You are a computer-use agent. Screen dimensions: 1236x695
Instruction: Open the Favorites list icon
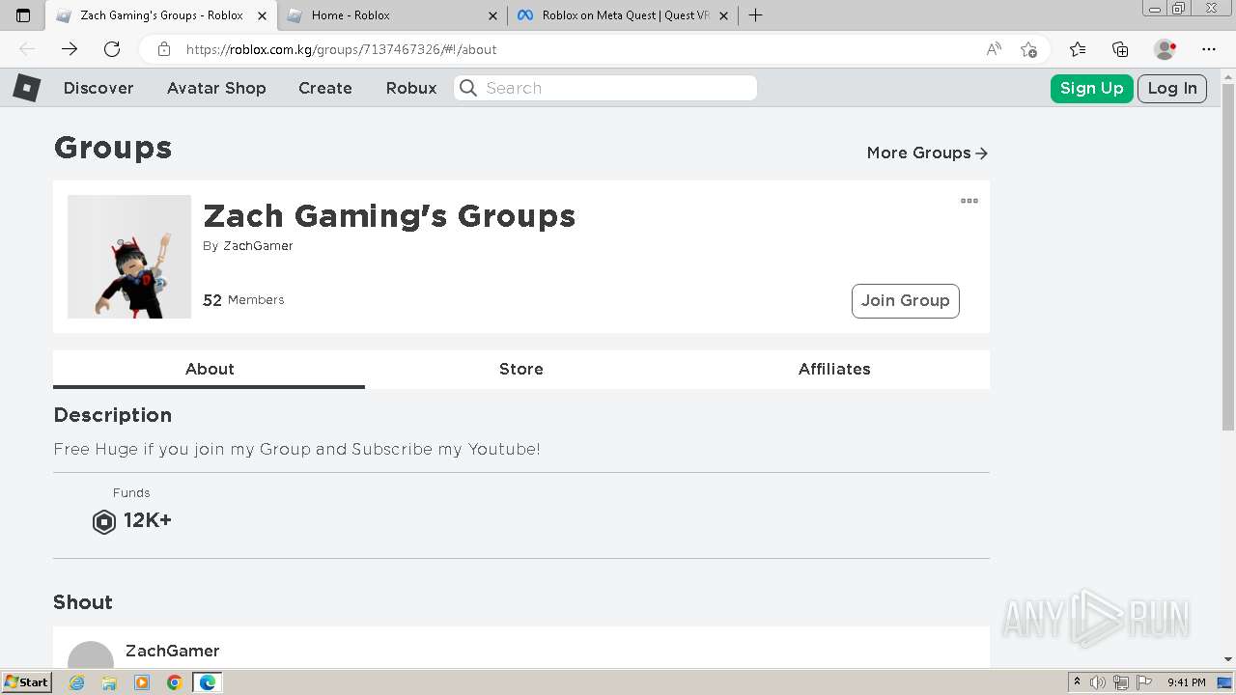pyautogui.click(x=1078, y=49)
